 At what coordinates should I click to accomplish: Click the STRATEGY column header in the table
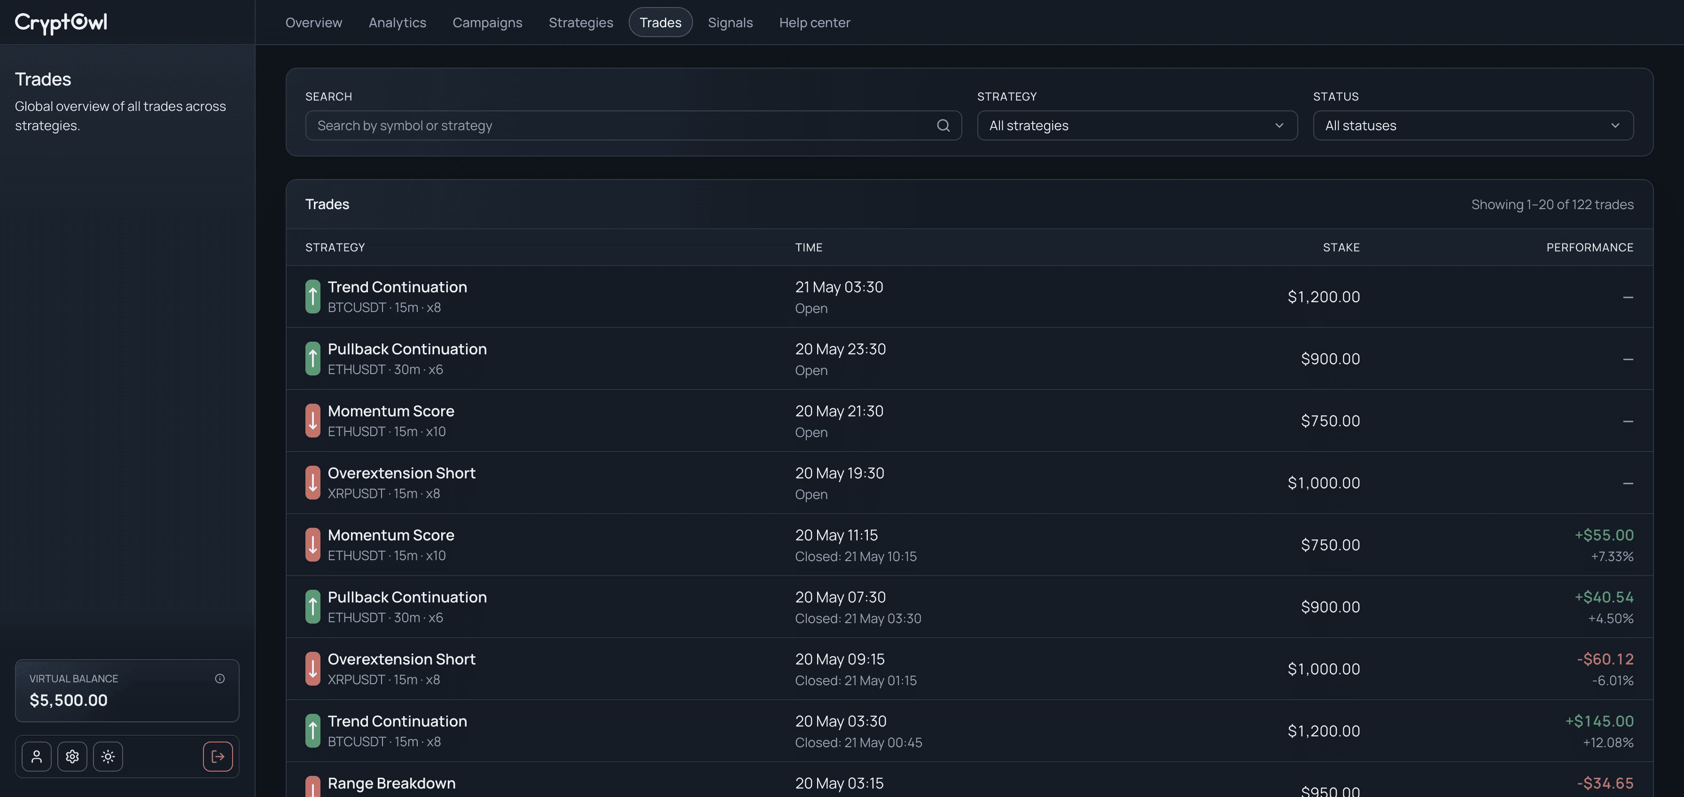(x=335, y=248)
